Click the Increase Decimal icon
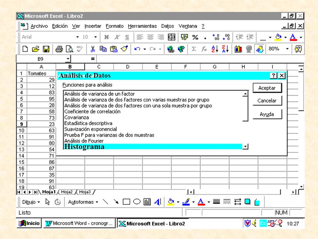The width and height of the screenshot is (318, 239). [x=216, y=37]
